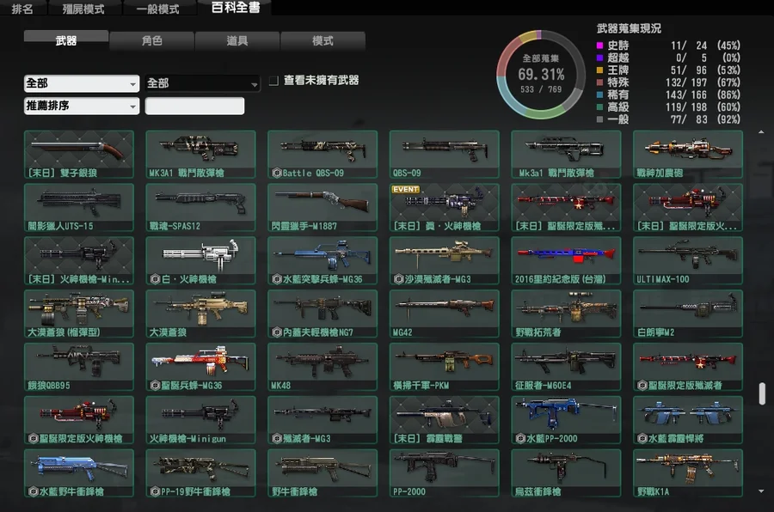
Task: Open the ULTIMAX-100 weapon entry
Action: tap(687, 260)
